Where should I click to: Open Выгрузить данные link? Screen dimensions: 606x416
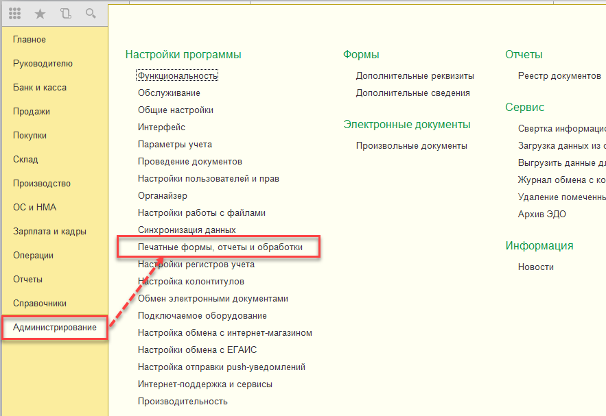coord(562,163)
